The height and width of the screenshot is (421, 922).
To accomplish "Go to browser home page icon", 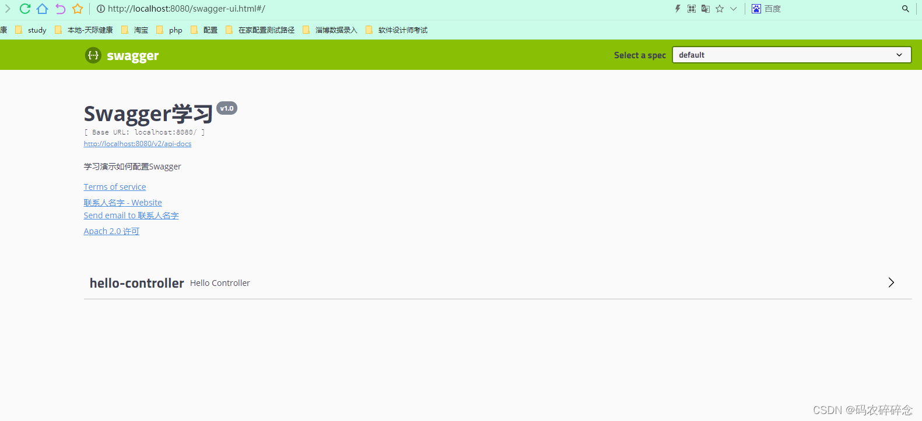I will (42, 9).
